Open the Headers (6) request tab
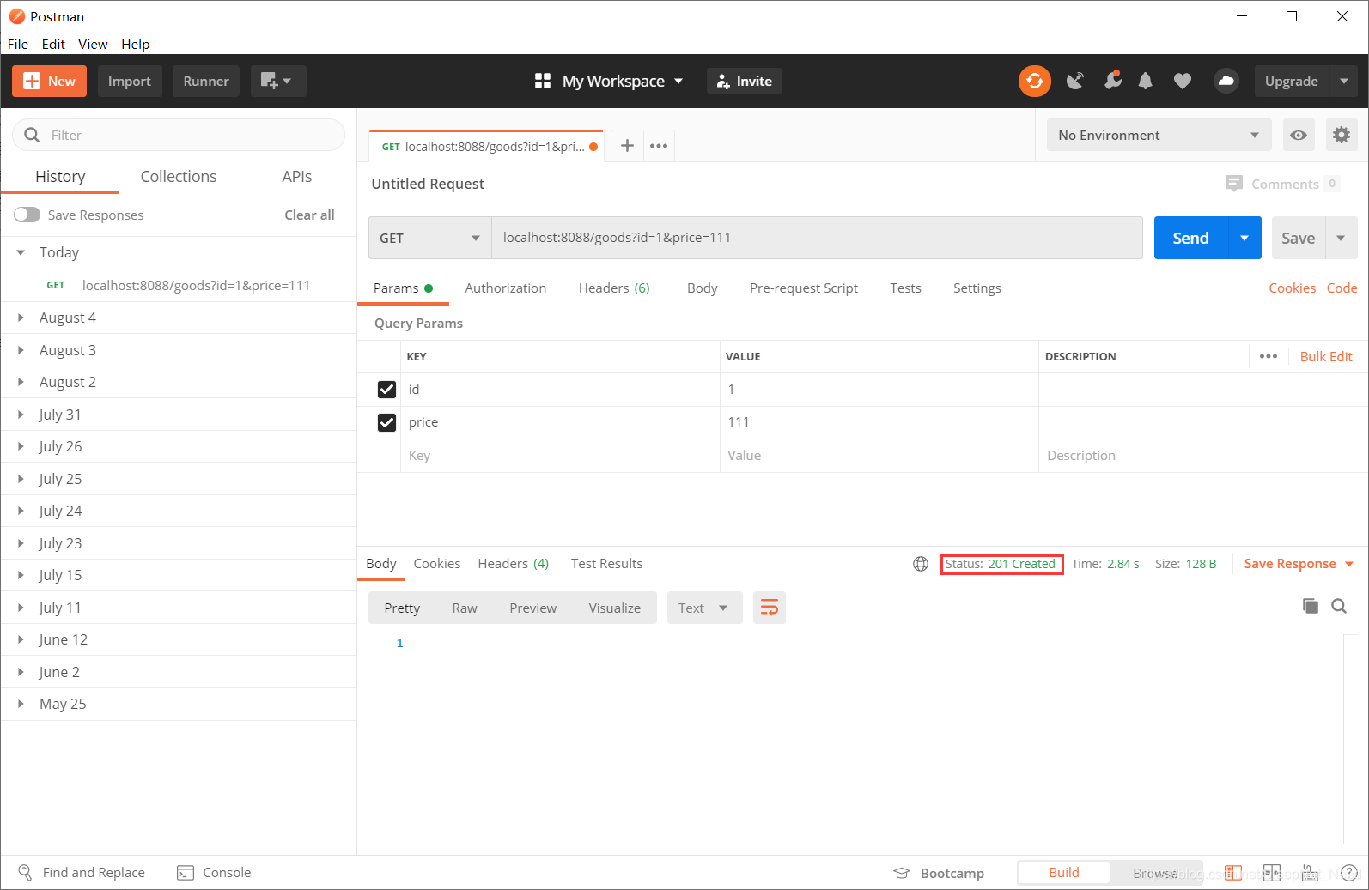Image resolution: width=1369 pixels, height=890 pixels. (614, 288)
